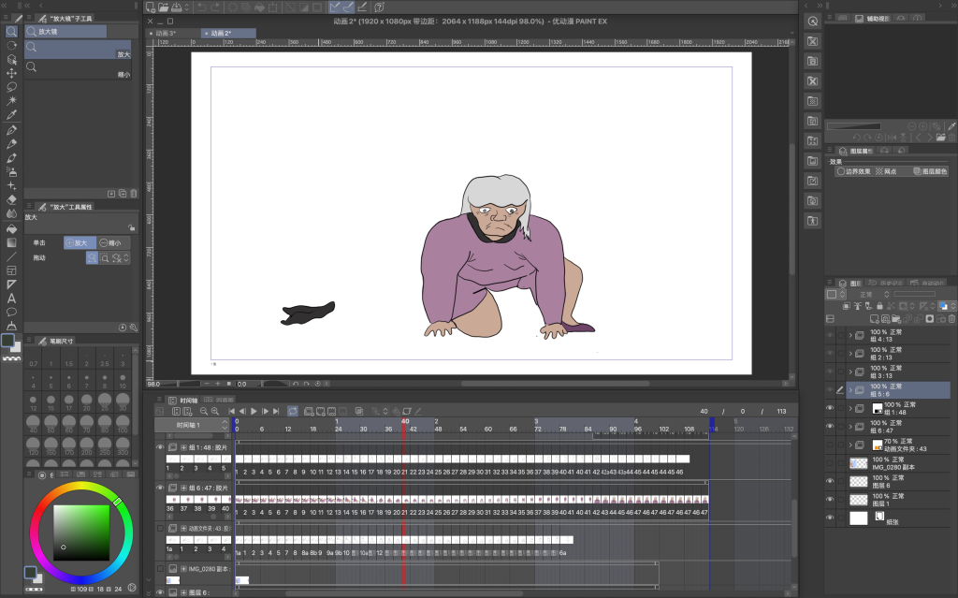Open the 正常 blending mode dropdown
Screen dimensions: 958x598
[x=871, y=295]
